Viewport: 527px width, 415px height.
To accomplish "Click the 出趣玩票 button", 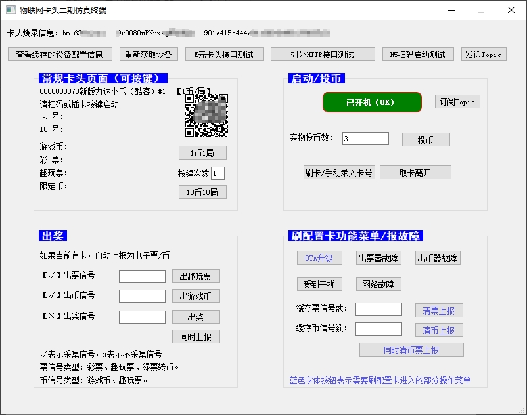I will coord(196,276).
